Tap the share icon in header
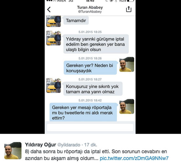Image resolution: width=181 pixels, height=165 pixels. (x=129, y=9)
